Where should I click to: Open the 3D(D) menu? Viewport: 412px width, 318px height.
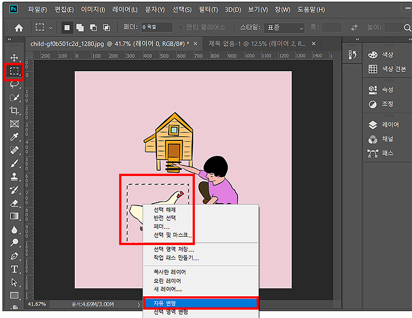[233, 9]
